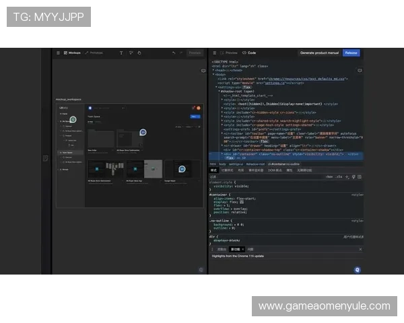This screenshot has height=323, width=404.
Task: Open the Code tab
Action: 250,52
